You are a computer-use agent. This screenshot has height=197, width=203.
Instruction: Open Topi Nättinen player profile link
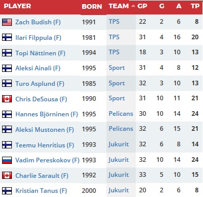point(40,53)
